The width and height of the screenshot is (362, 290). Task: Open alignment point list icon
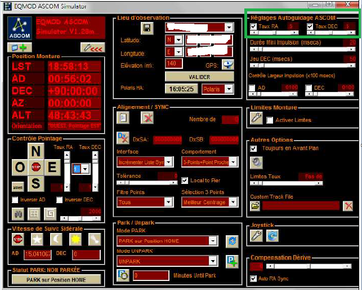click(x=123, y=118)
